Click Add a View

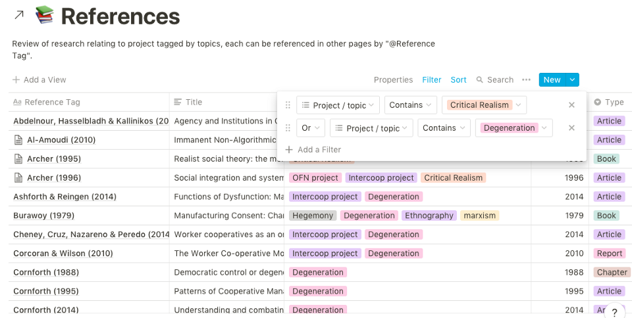point(39,80)
